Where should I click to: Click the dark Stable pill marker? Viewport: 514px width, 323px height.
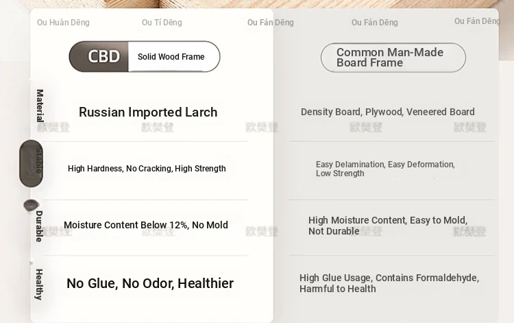point(31,163)
